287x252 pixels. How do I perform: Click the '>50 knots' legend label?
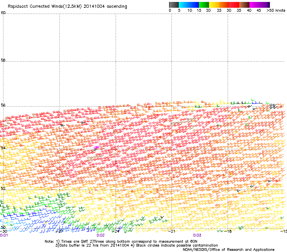point(276,10)
